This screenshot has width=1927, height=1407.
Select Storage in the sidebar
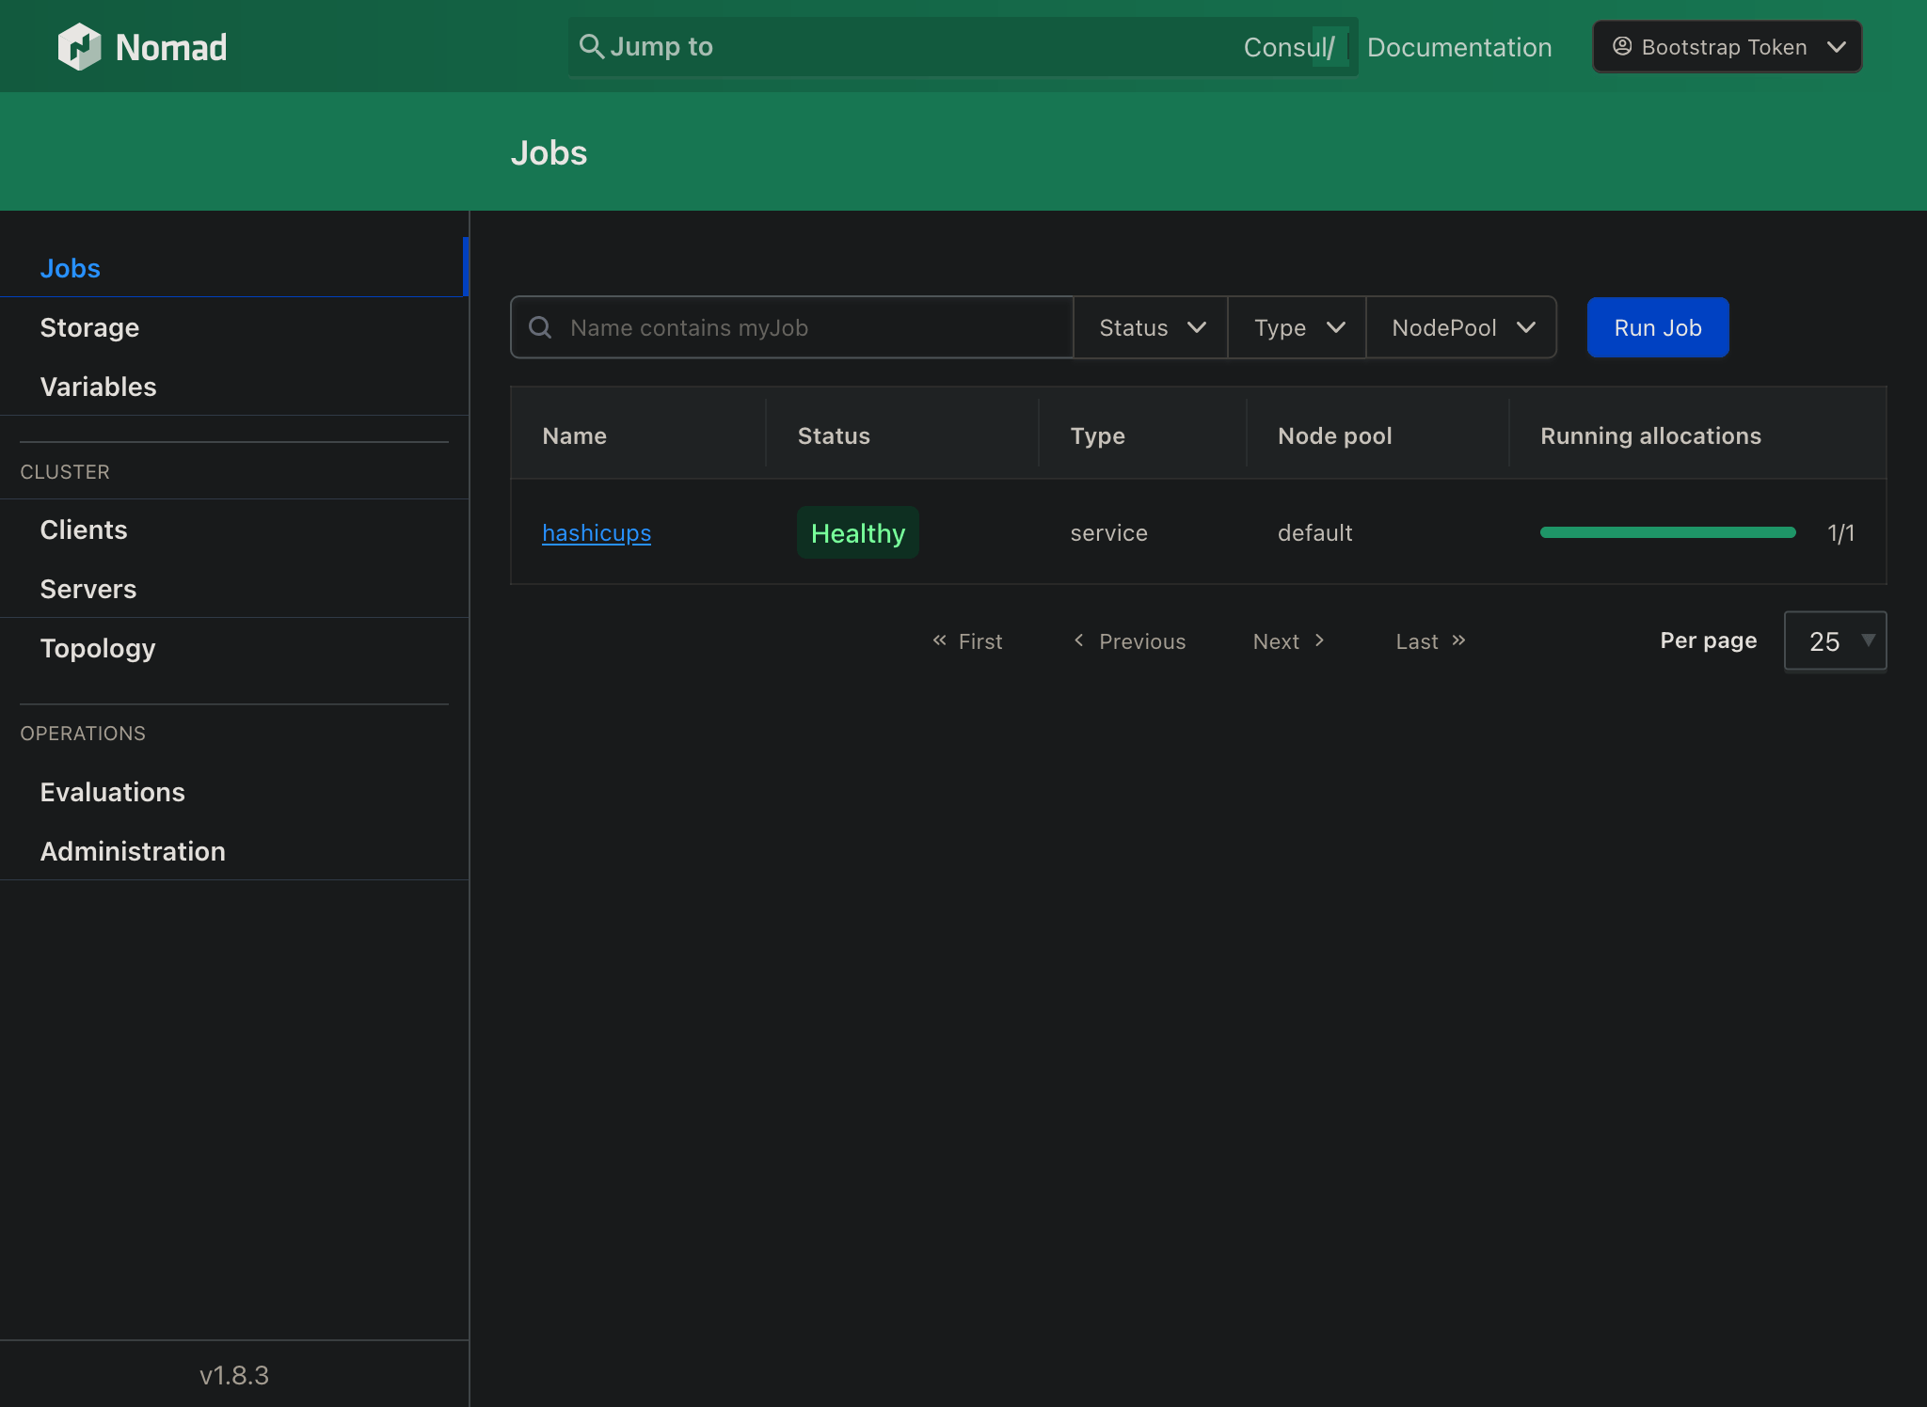[89, 327]
